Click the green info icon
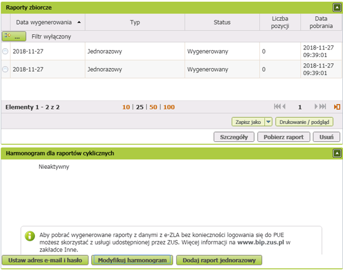 pos(30,236)
